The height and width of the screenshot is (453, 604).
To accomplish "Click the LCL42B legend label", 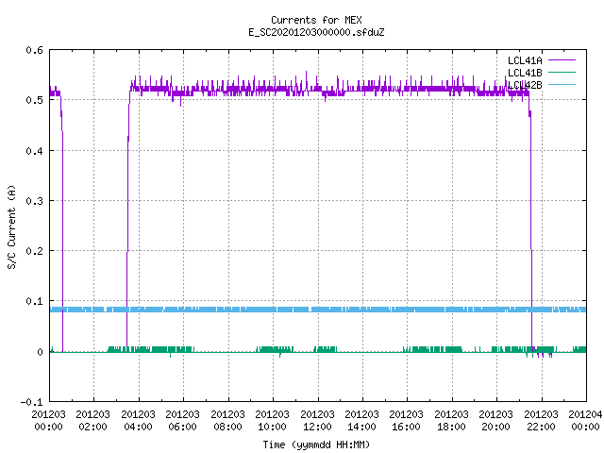I will (x=525, y=85).
